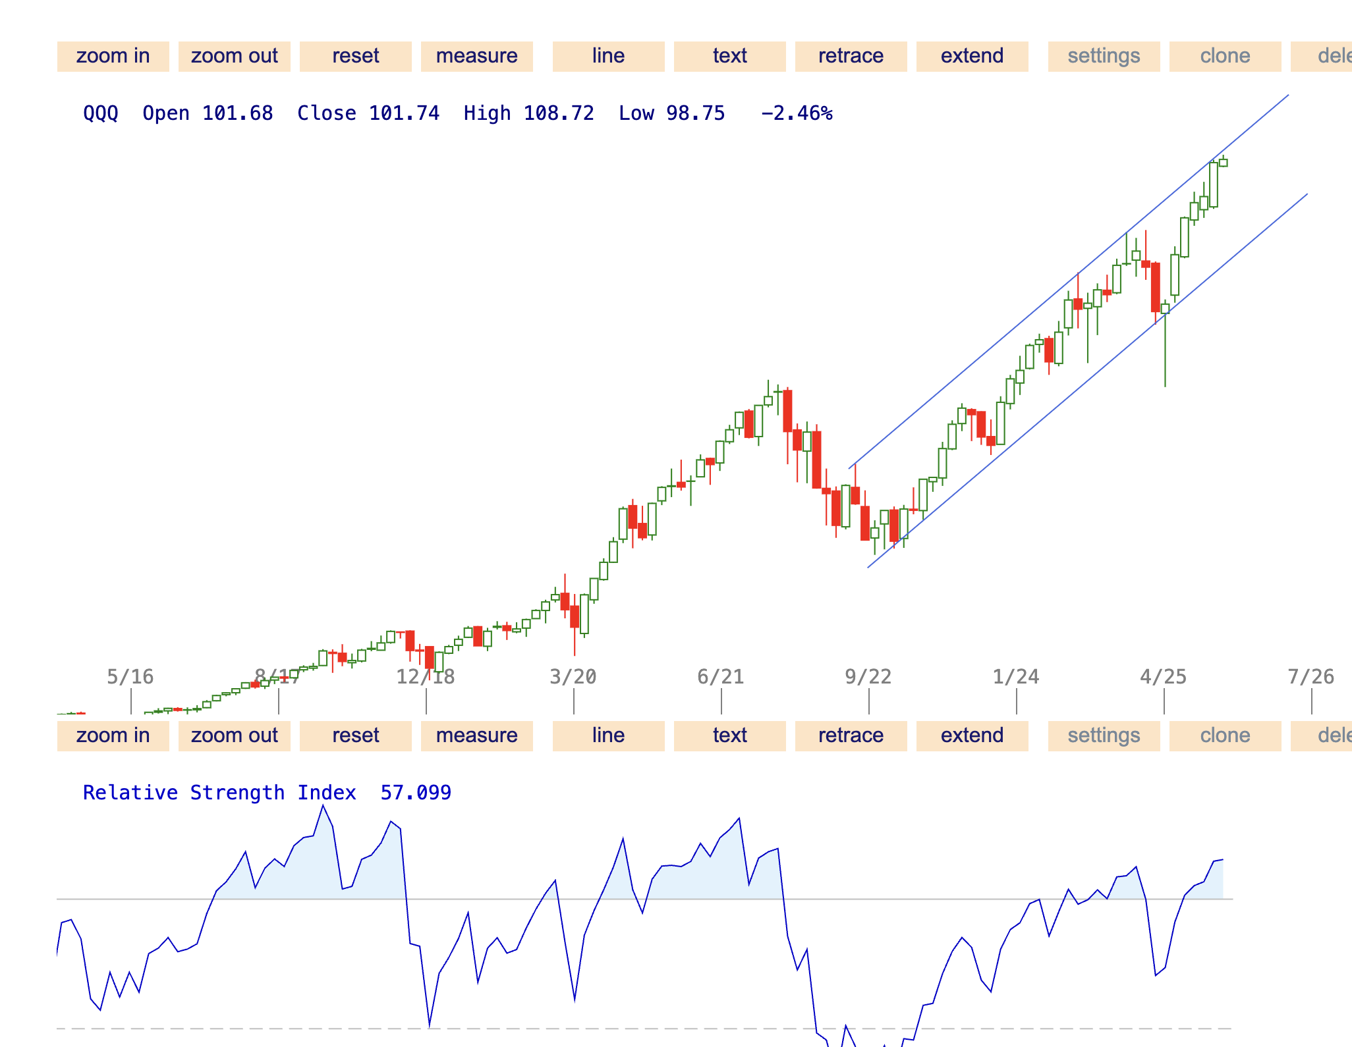The width and height of the screenshot is (1352, 1047).
Task: Click retrace in the RSI toolbar
Action: (x=851, y=736)
